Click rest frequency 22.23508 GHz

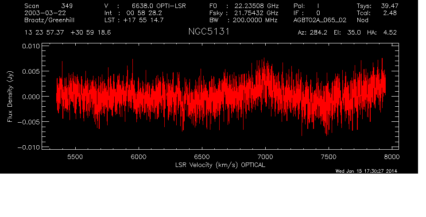click(257, 6)
